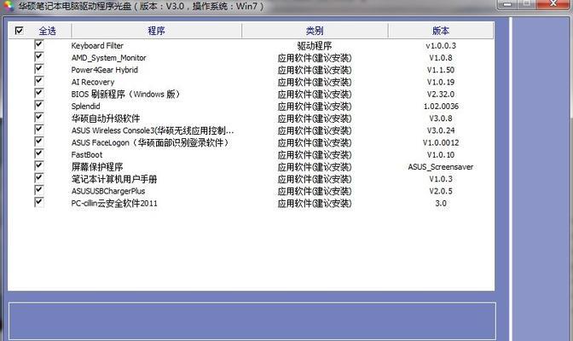Click version V1.0.19 cell
Screen dimensions: 573x341
[441, 82]
